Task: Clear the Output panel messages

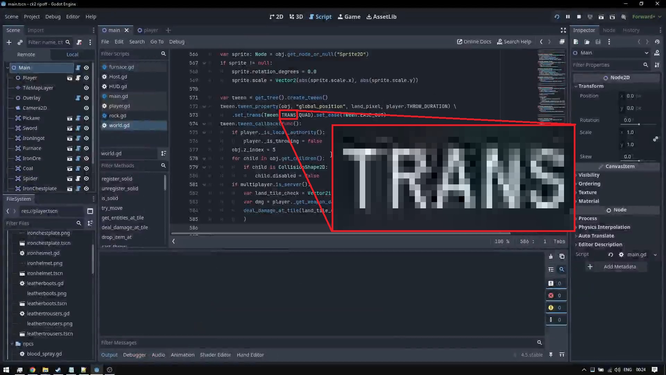Action: click(x=551, y=257)
